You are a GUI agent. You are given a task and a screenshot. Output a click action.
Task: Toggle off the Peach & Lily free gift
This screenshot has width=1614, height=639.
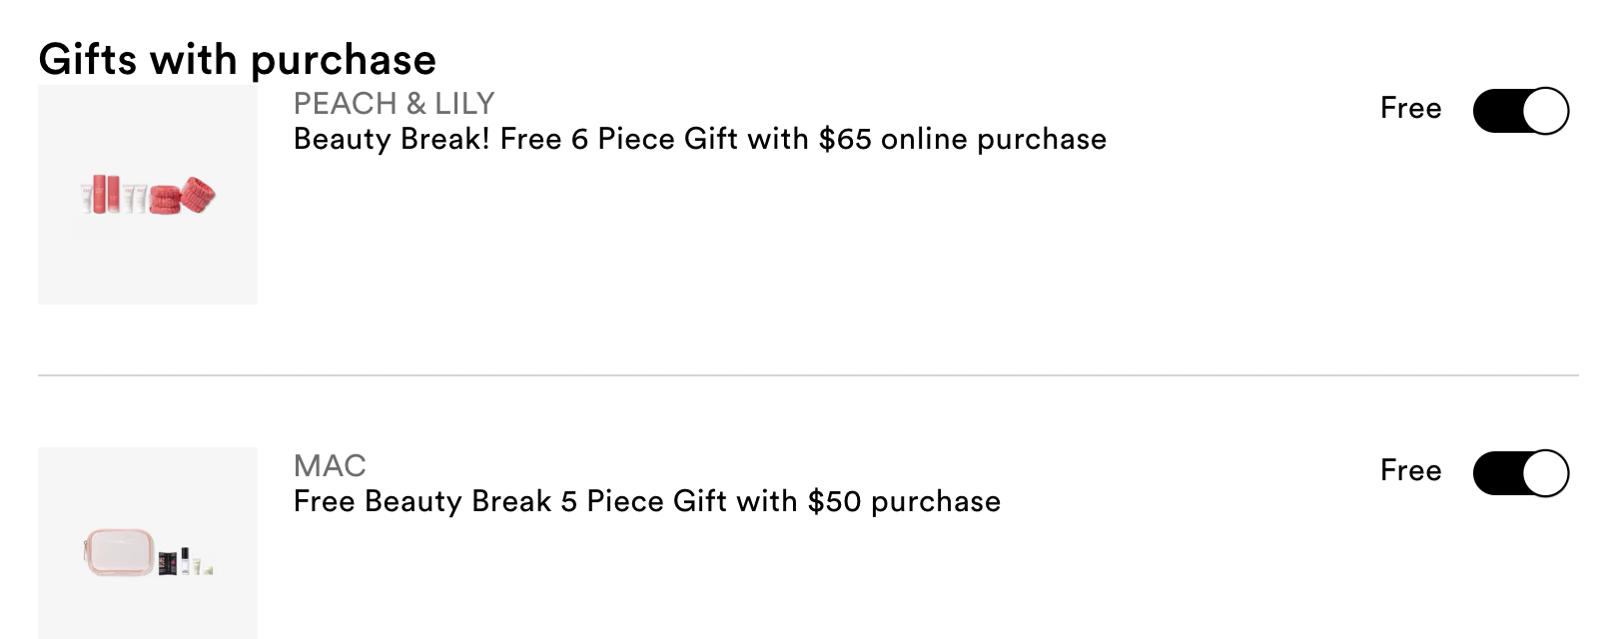1520,110
